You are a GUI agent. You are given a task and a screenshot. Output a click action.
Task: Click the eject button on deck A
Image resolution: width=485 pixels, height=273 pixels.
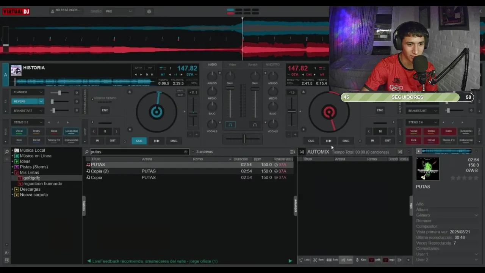[x=130, y=92]
